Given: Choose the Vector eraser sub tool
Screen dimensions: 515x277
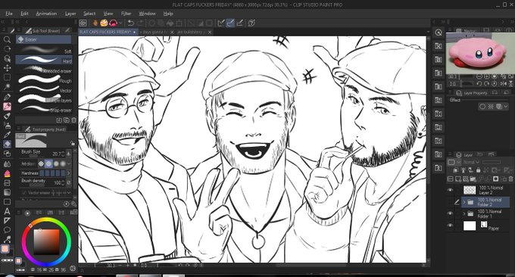Looking at the screenshot, I should coord(44,89).
